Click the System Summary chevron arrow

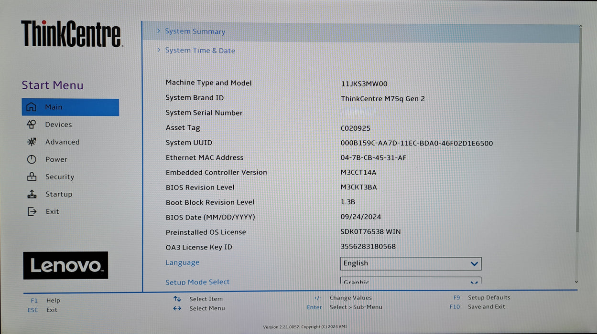coord(159,31)
